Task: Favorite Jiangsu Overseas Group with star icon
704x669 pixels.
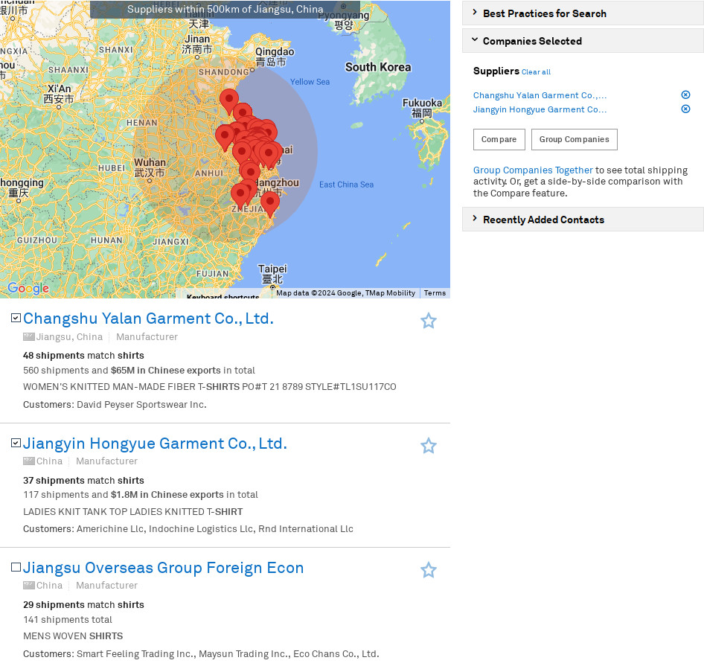Action: click(428, 570)
